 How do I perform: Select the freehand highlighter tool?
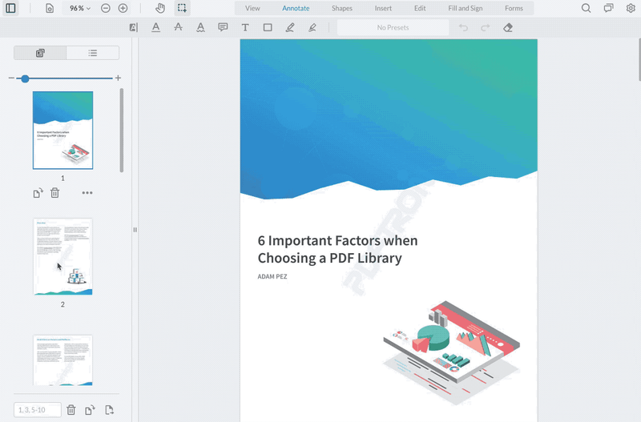[312, 27]
